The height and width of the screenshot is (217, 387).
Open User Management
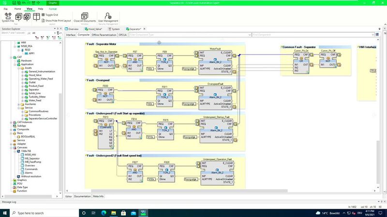coord(107,16)
